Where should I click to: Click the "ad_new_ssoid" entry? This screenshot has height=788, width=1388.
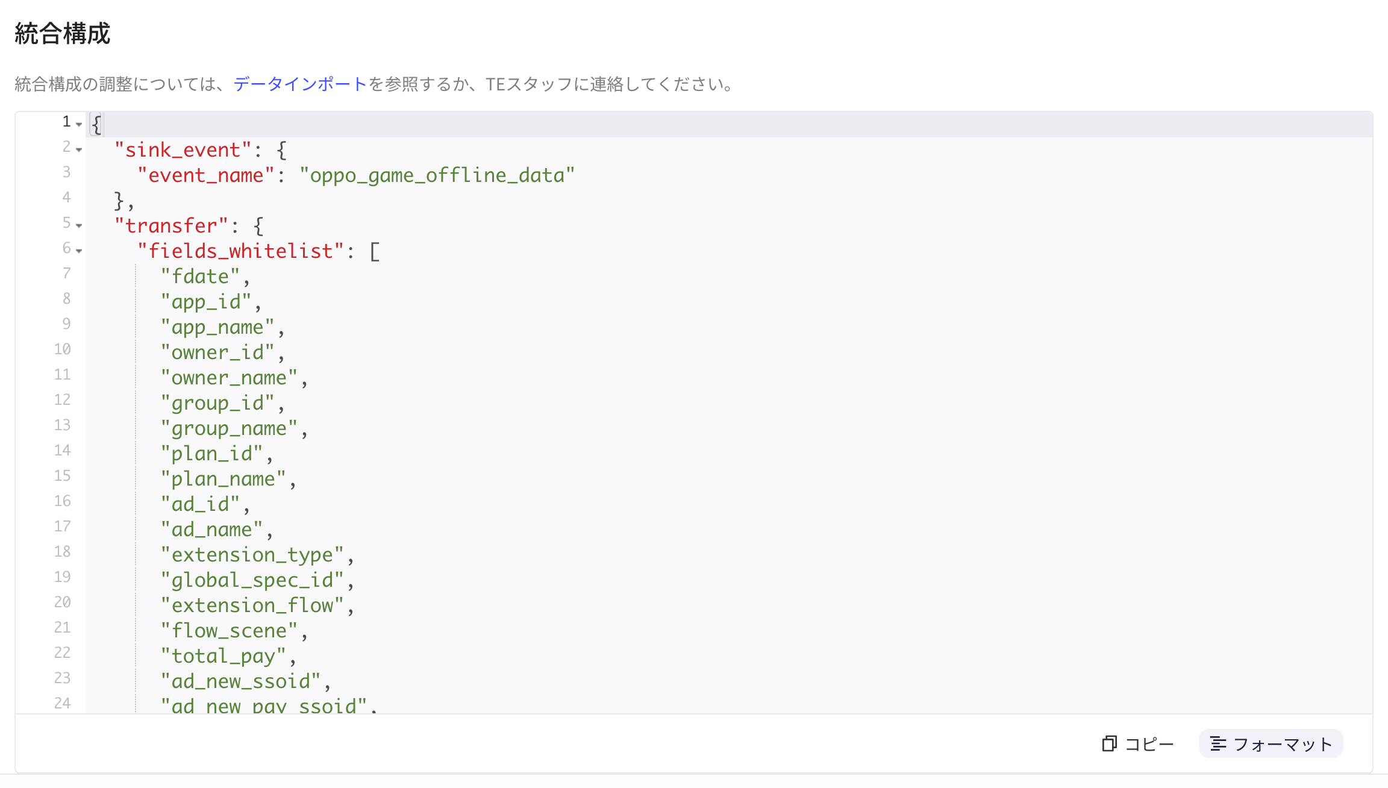pyautogui.click(x=240, y=681)
